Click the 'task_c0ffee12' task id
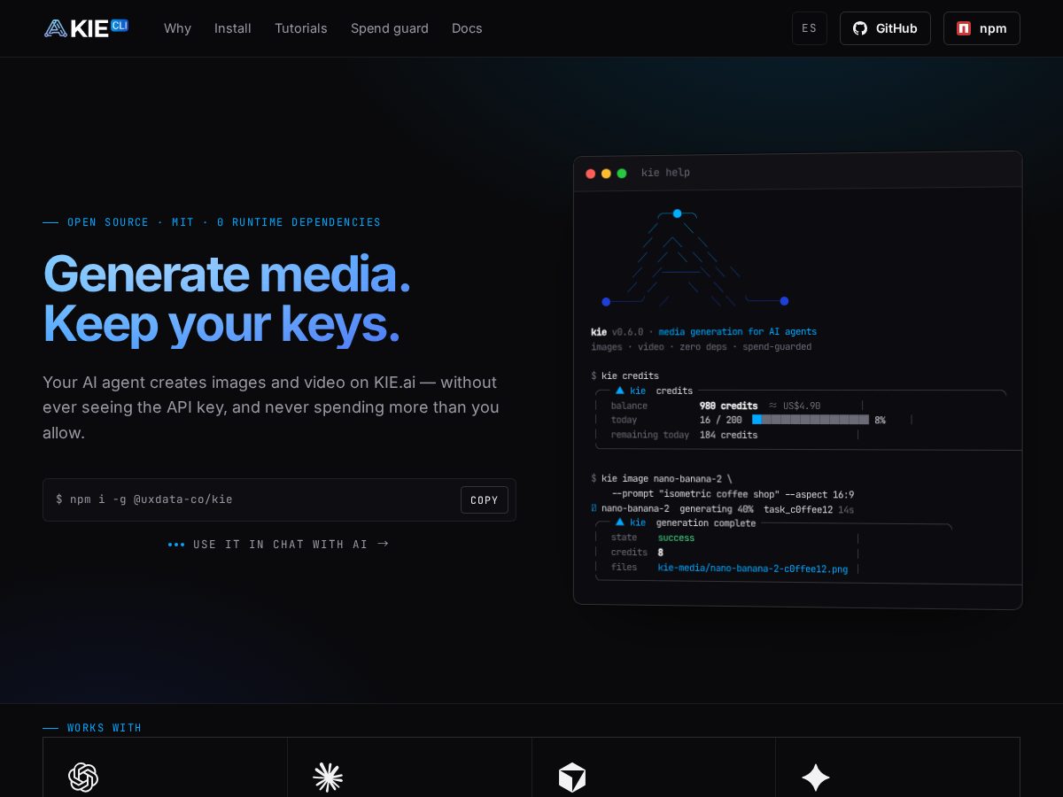Screen dimensions: 1063x797 tap(798, 509)
